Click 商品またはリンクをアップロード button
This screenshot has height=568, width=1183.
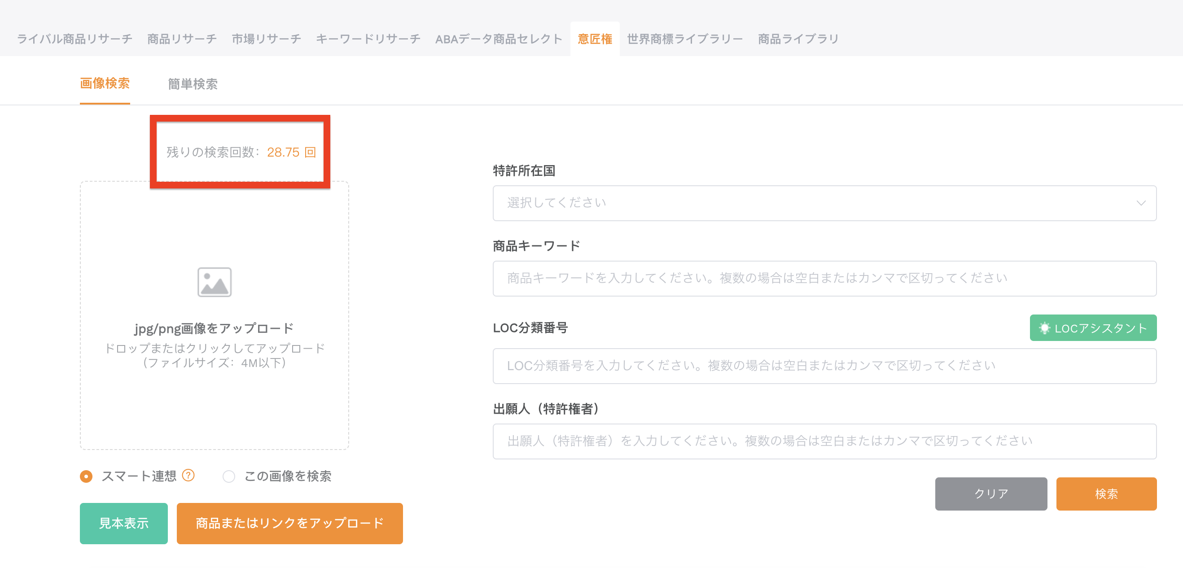point(290,524)
